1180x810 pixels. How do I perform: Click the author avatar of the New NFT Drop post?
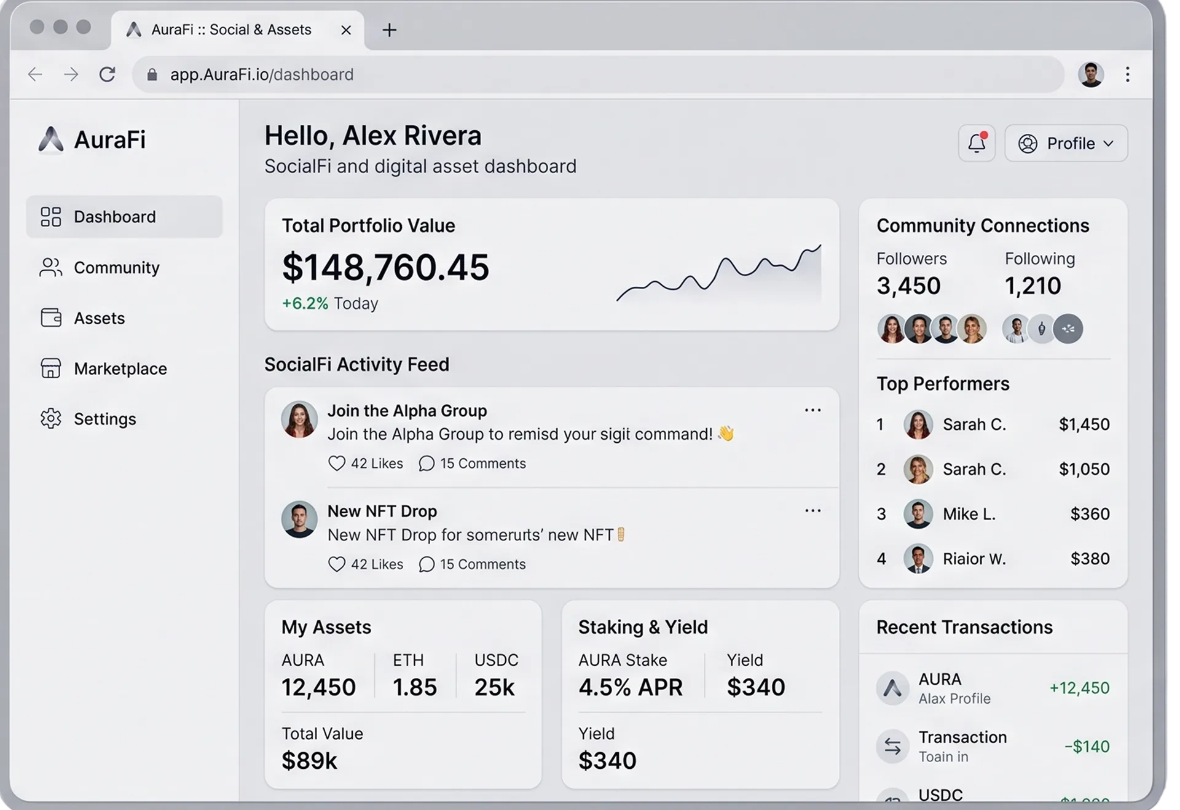pos(299,520)
